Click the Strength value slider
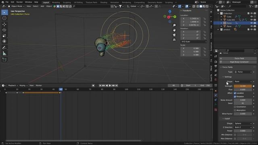The width and height of the screenshot is (258, 145). coord(243,86)
